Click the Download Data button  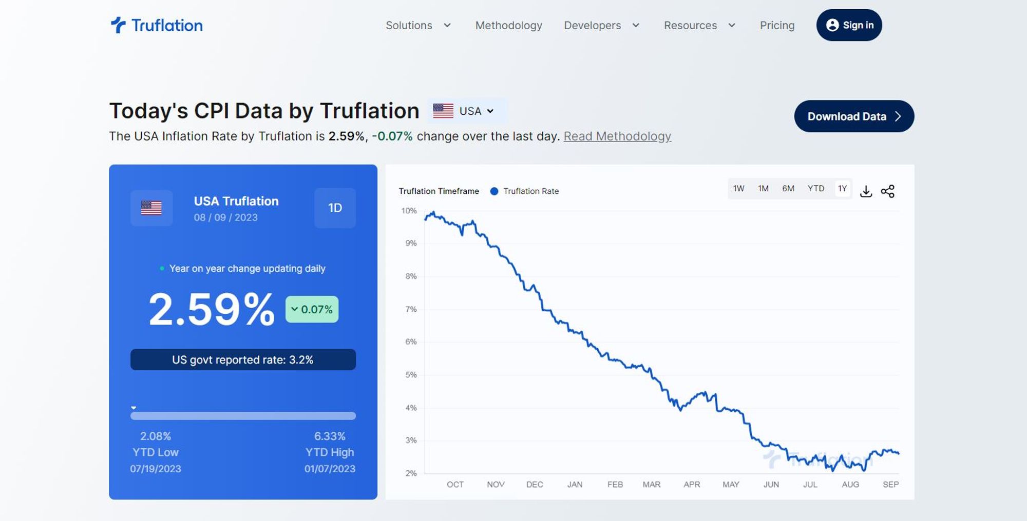coord(853,116)
